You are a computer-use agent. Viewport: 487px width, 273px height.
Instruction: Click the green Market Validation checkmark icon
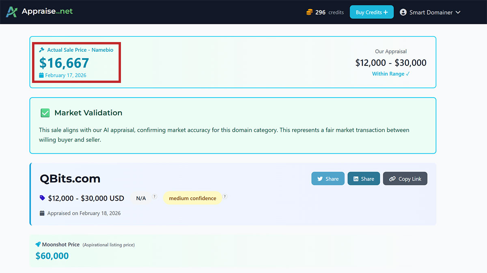pos(45,113)
